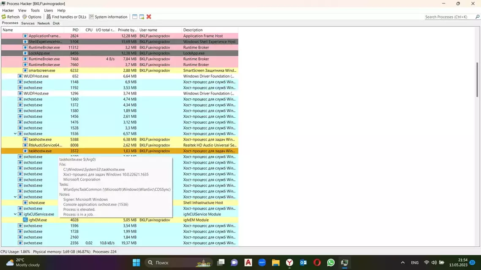Image resolution: width=481 pixels, height=270 pixels.
Task: Select taskhostw.exe with PID 5388
Action: [x=120, y=139]
